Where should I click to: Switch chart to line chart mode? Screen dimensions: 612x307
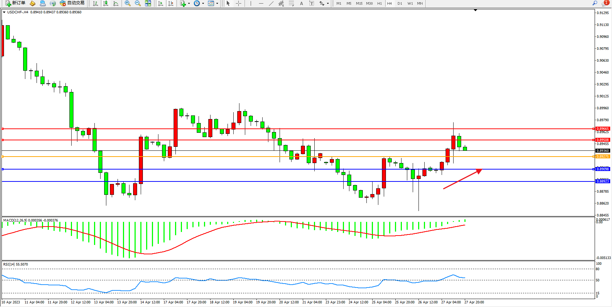click(116, 3)
